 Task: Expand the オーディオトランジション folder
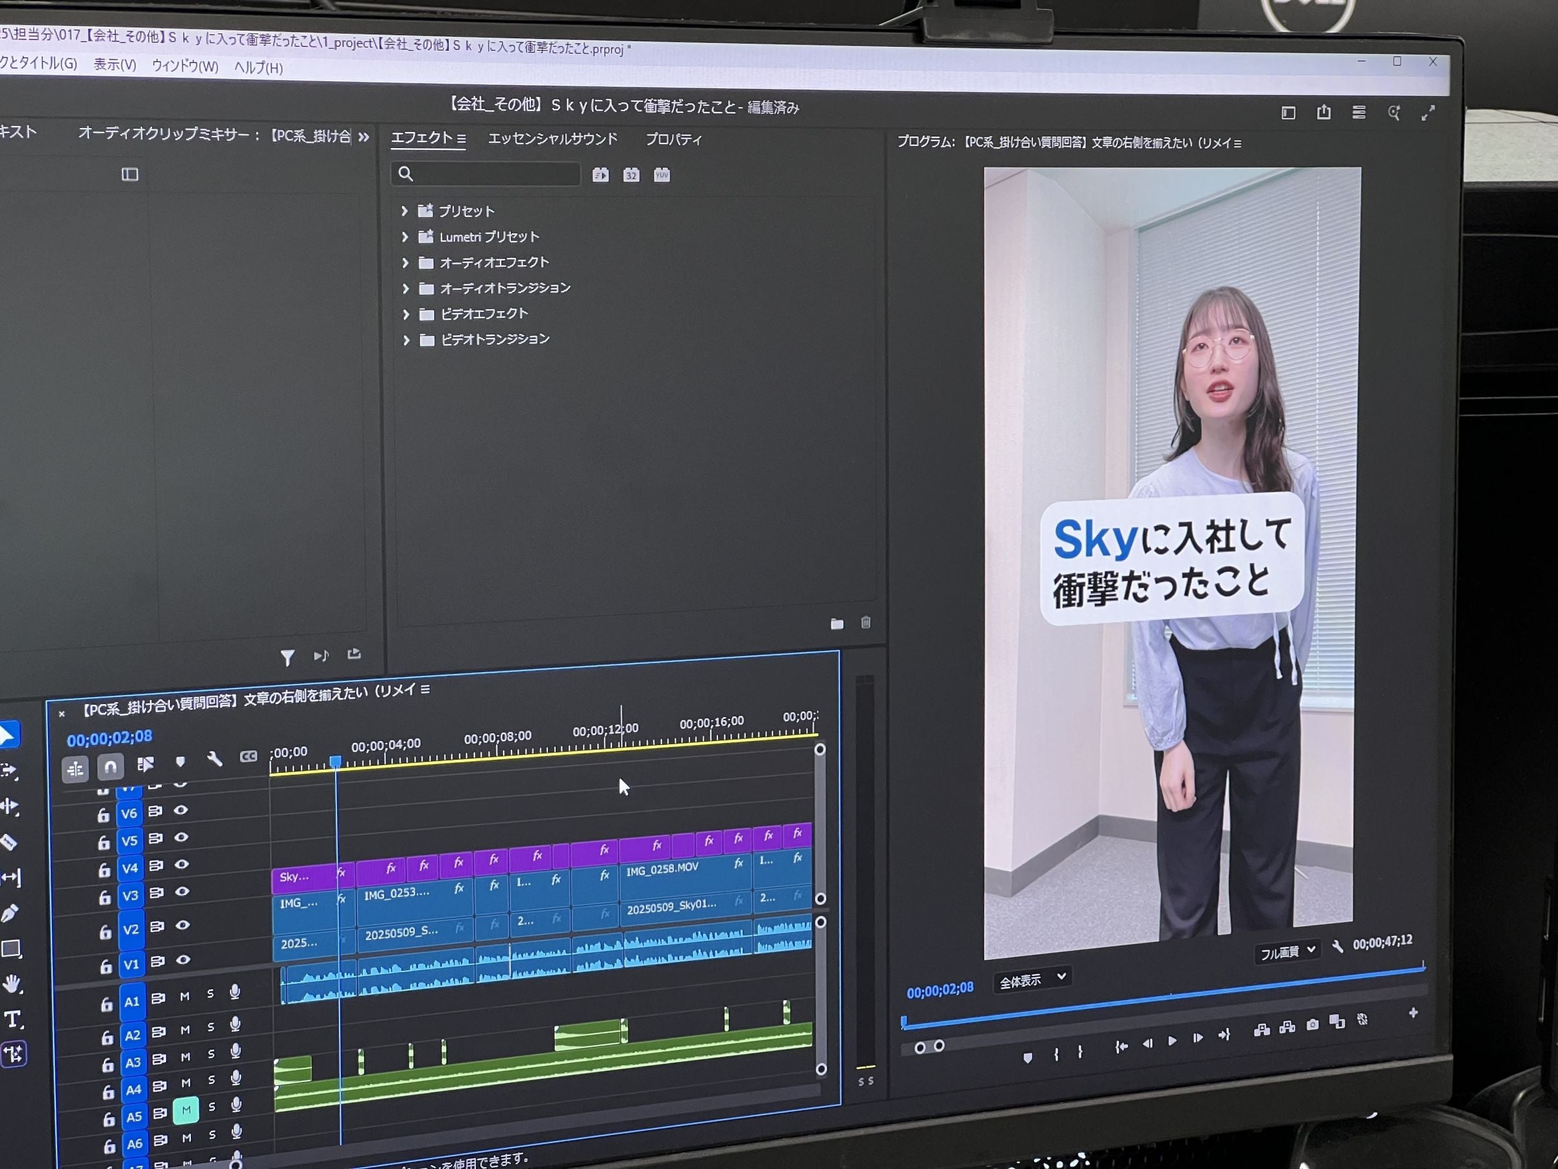(x=406, y=289)
